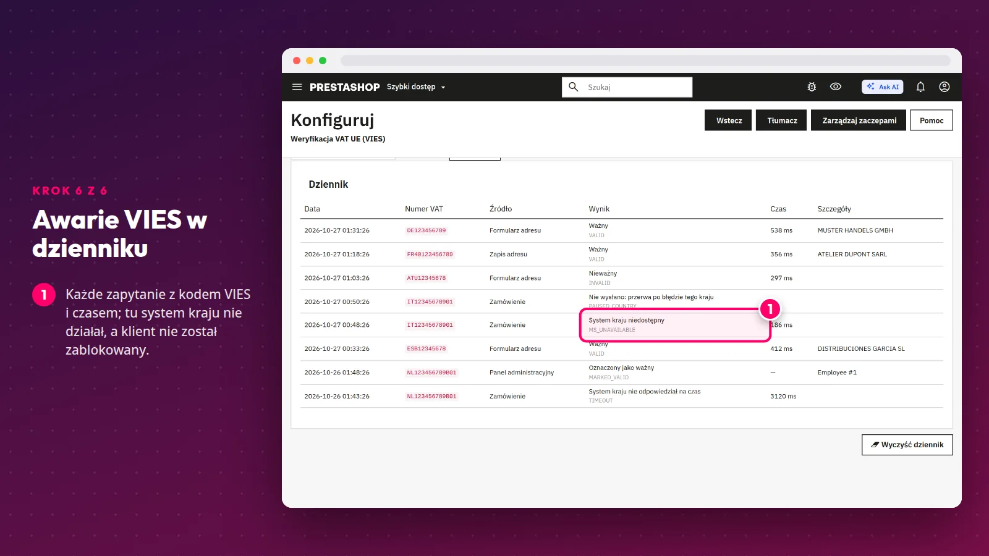Select VAT number ATU12345678
The width and height of the screenshot is (989, 556).
point(427,278)
